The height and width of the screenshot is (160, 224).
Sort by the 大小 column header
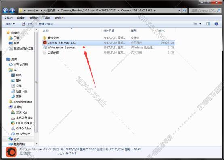(162, 31)
